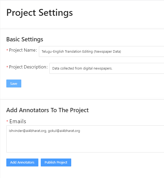Viewport: 164px width, 178px height.
Task: Click the 'Data collected from digital newspapers' text
Action: [82, 68]
